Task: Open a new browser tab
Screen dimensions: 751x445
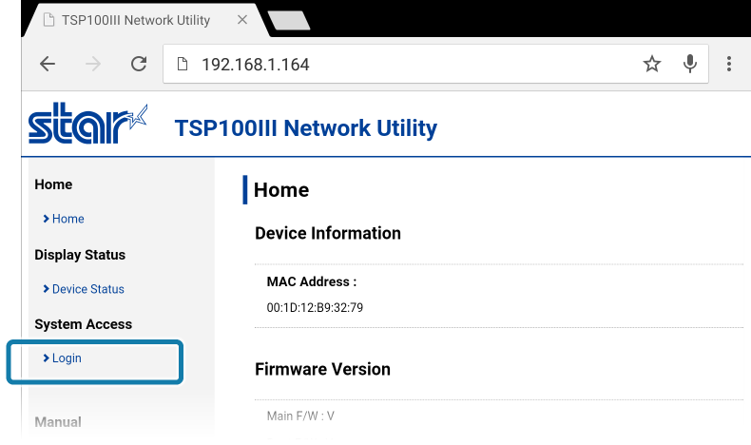Action: point(288,21)
